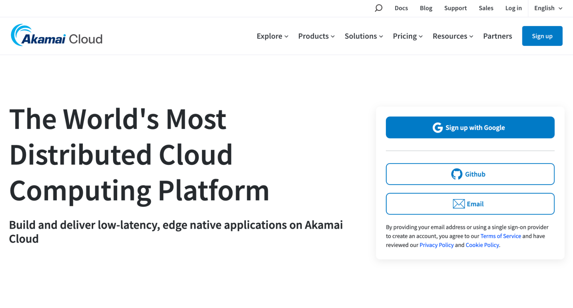Click the Github logo icon
Screen dimensions: 573x308
[x=457, y=174]
